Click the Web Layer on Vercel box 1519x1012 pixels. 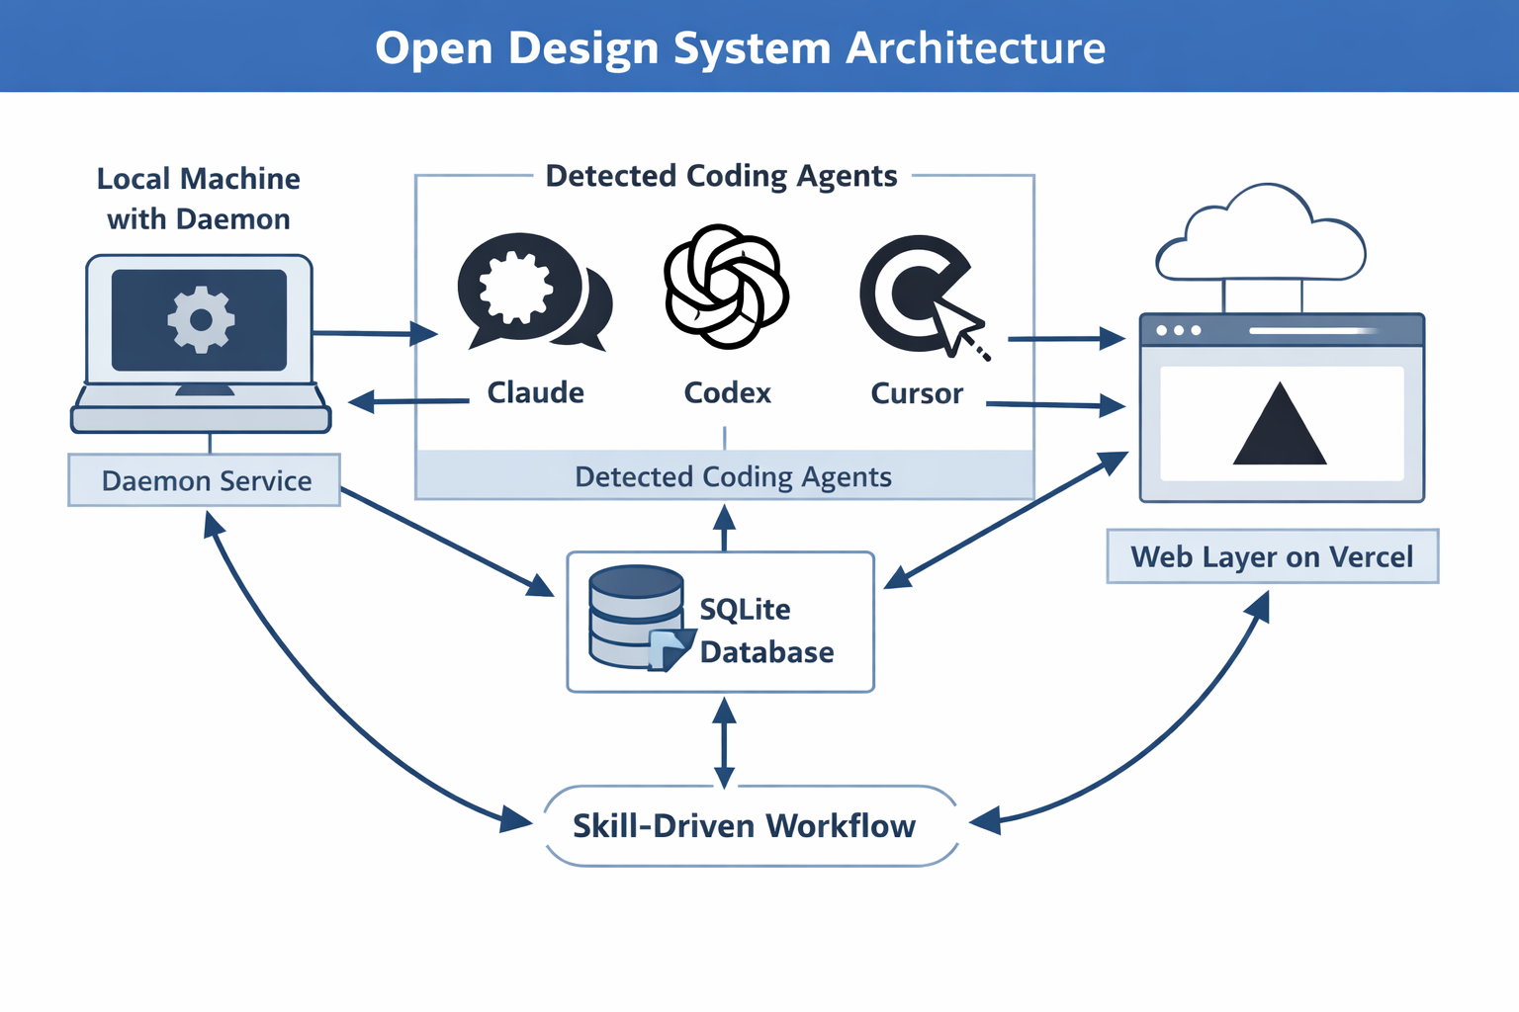pyautogui.click(x=1272, y=556)
